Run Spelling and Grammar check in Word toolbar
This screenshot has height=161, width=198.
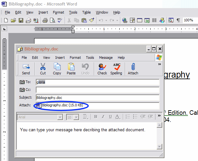point(60,20)
